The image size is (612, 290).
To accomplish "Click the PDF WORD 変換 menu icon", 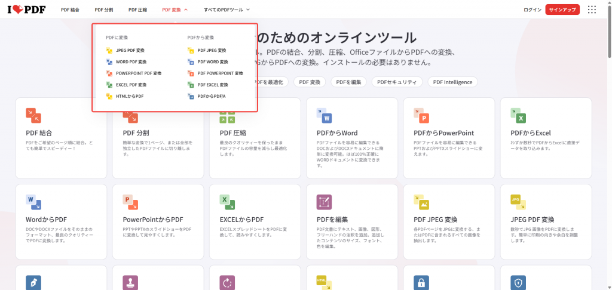I will click(191, 61).
